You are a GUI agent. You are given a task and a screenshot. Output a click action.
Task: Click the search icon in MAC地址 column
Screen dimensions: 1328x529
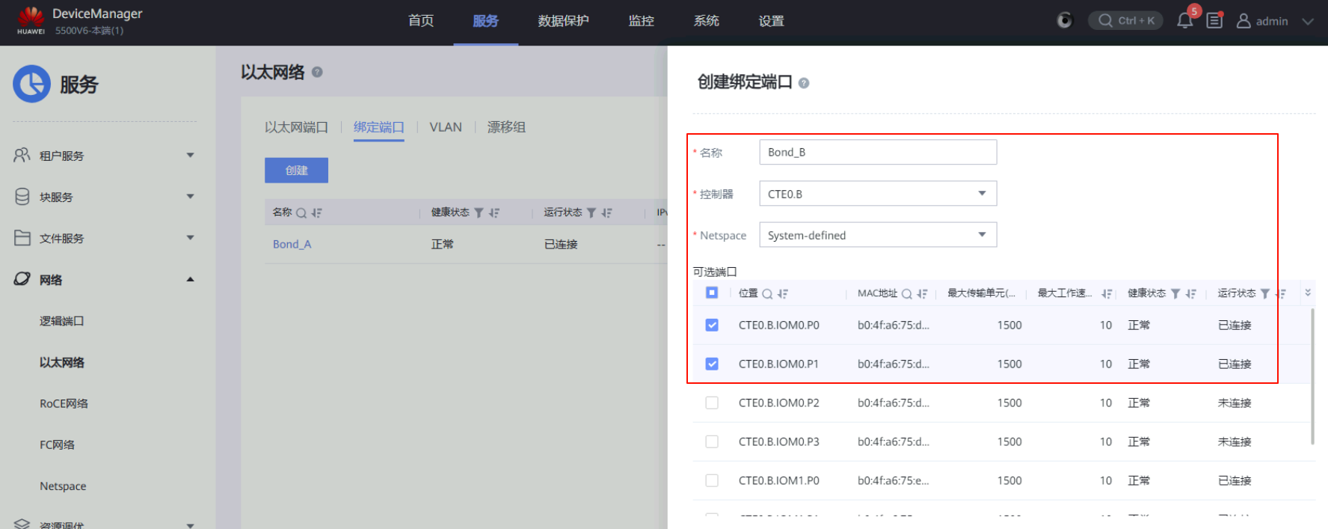coord(906,294)
